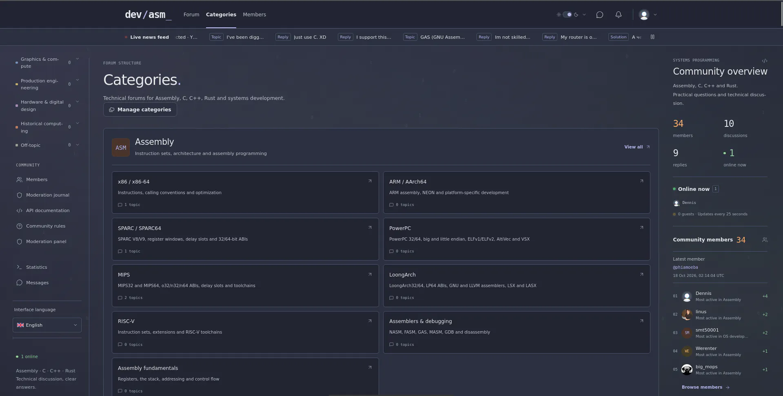Expand Hardware & digital design category
783x396 pixels.
coord(78,102)
